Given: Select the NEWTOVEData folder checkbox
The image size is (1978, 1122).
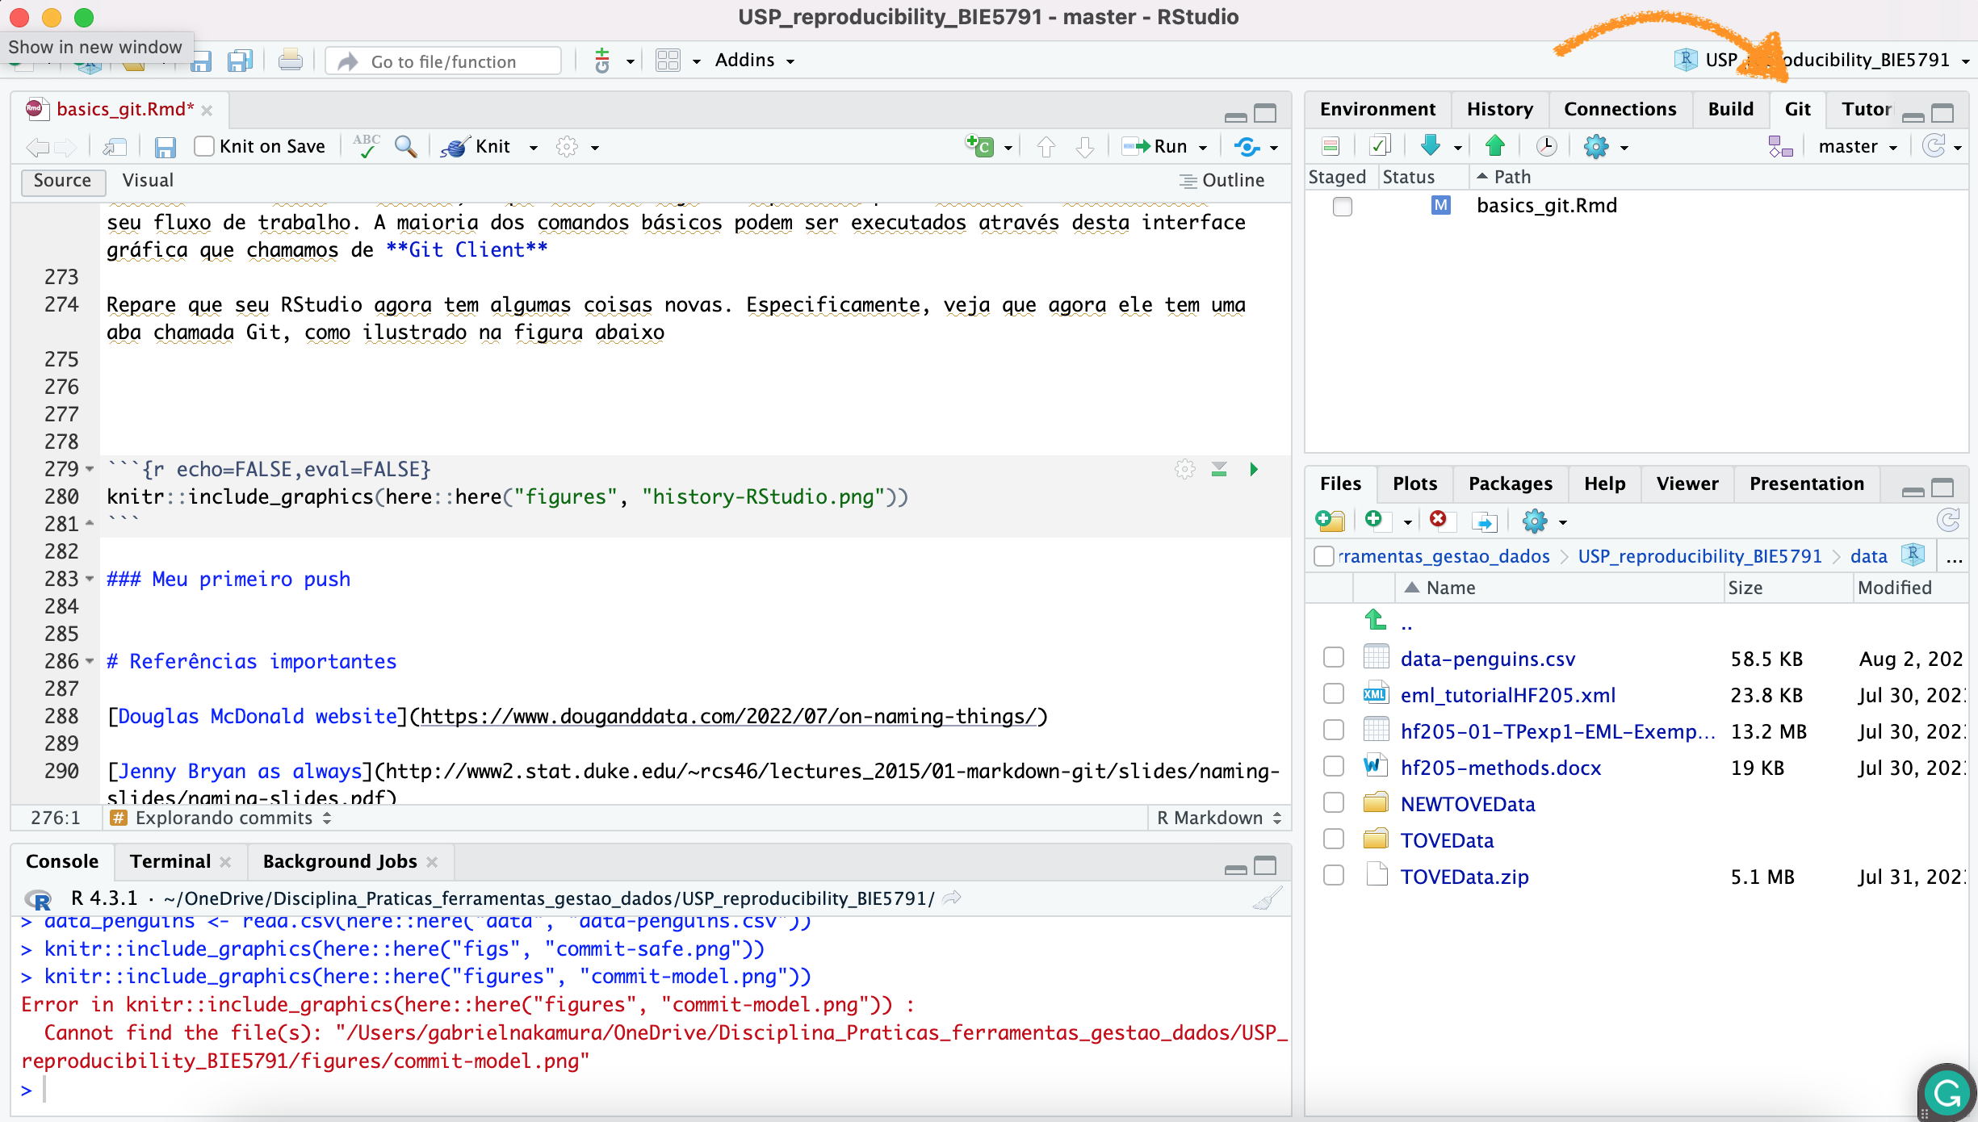Looking at the screenshot, I should pos(1334,803).
